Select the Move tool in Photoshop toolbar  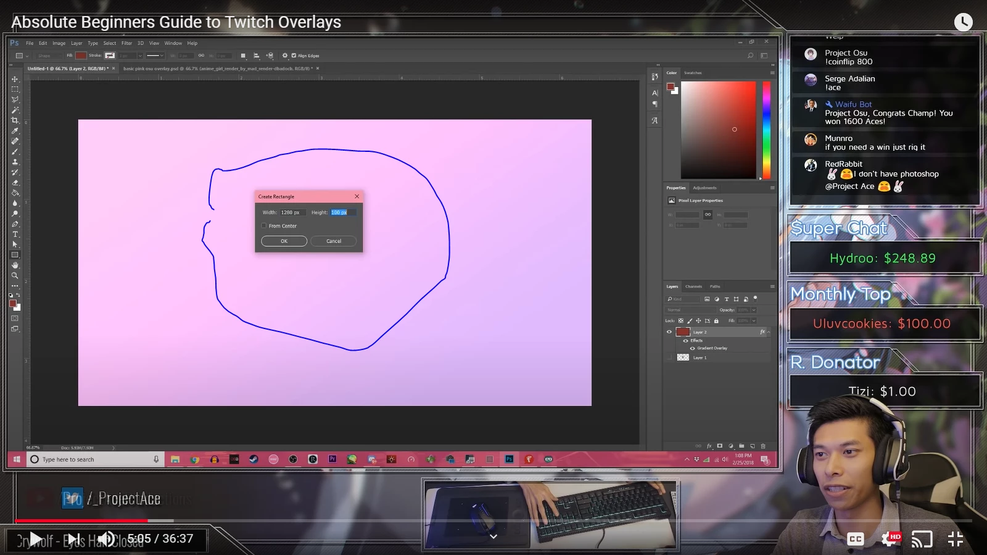(15, 79)
